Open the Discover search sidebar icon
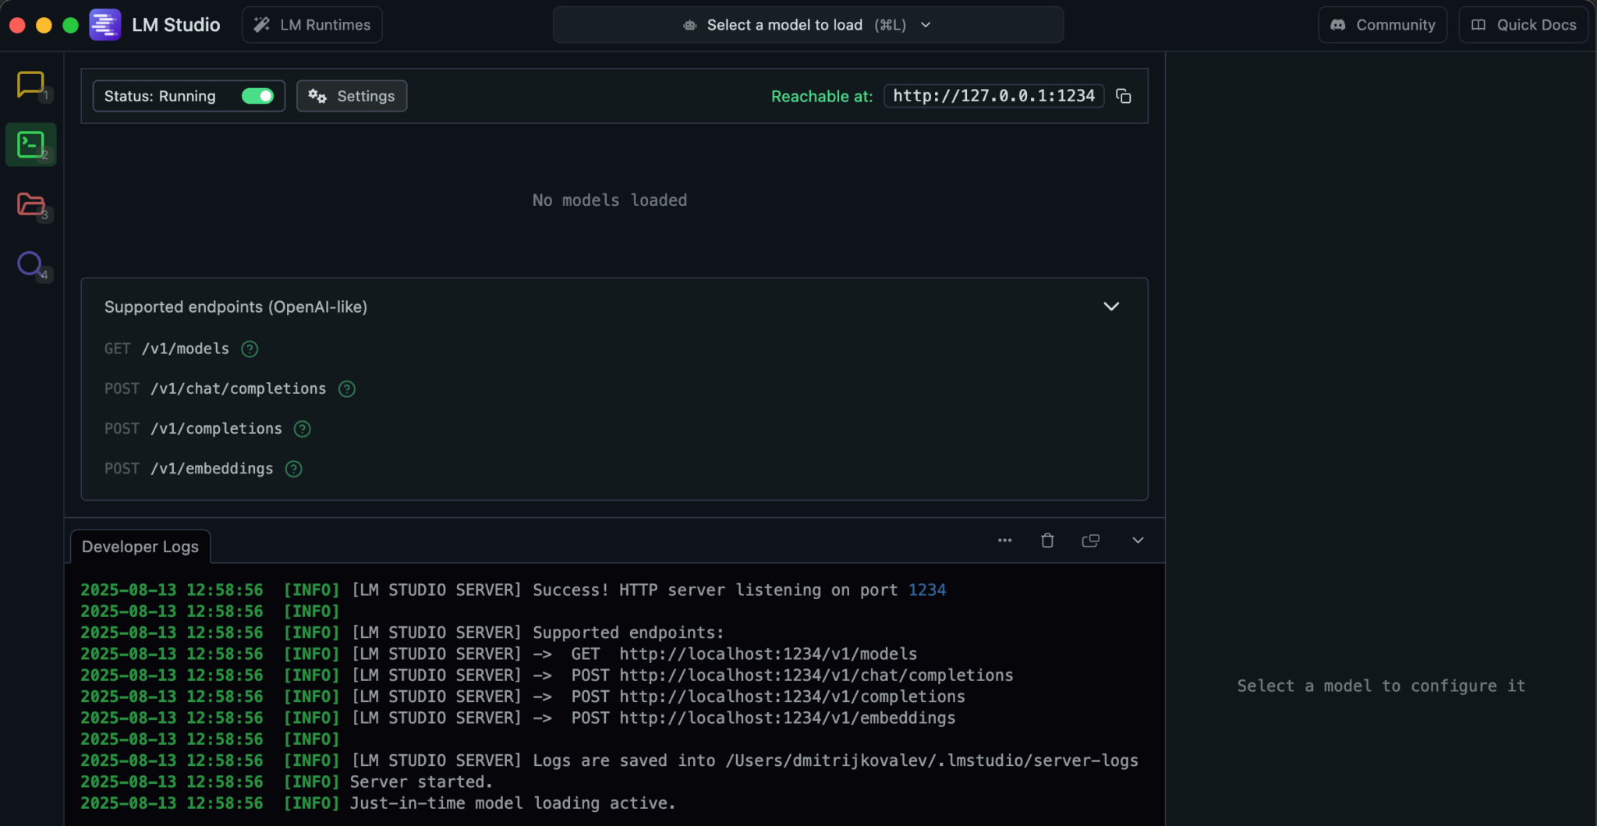 [30, 264]
